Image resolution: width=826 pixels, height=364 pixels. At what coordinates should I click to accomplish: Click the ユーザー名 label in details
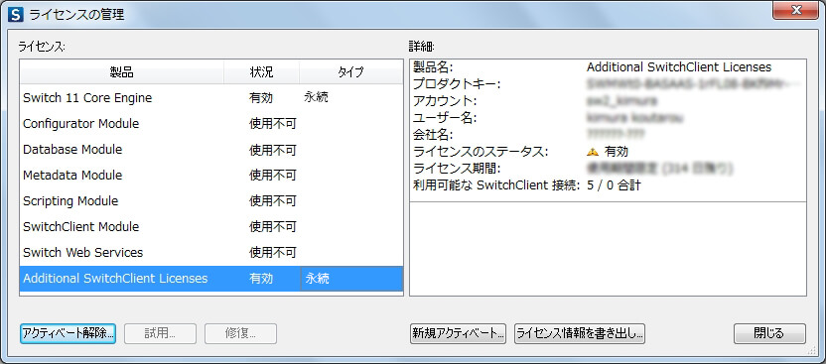click(445, 118)
